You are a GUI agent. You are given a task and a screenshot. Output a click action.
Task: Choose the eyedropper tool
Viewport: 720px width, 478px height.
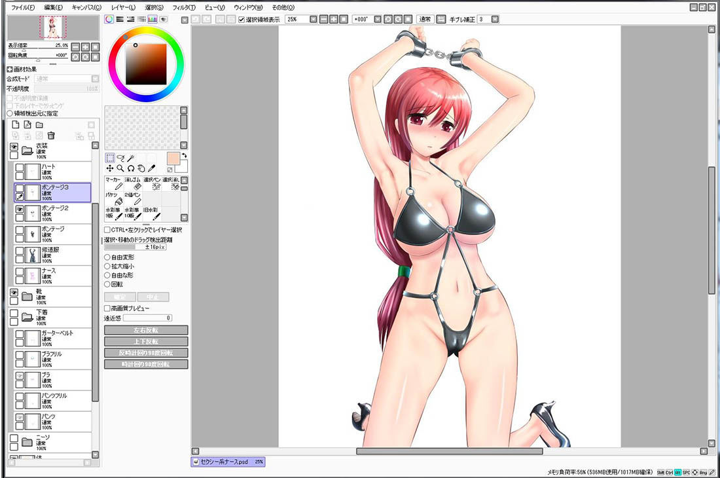[151, 168]
